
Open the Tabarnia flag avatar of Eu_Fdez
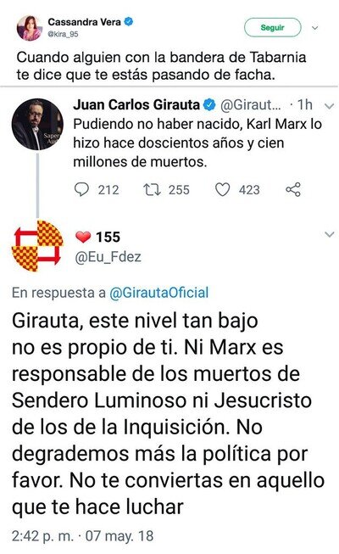(x=37, y=245)
